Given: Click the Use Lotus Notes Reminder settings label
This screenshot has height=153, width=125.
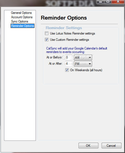Looking at the screenshot, I should pos(73,33).
